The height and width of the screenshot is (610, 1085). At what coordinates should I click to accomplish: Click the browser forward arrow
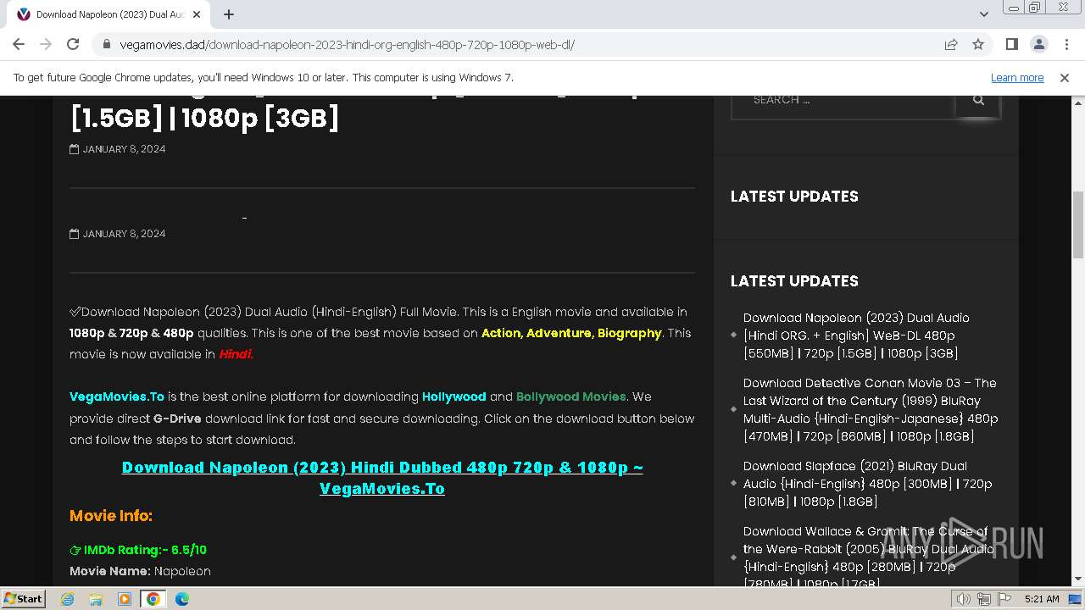pyautogui.click(x=46, y=44)
